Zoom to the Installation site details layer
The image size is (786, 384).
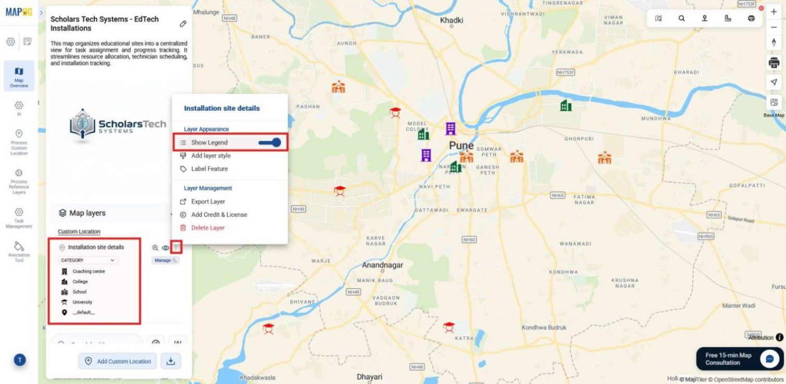155,248
